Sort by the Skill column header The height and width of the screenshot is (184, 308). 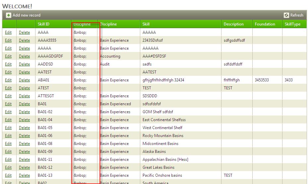point(146,24)
